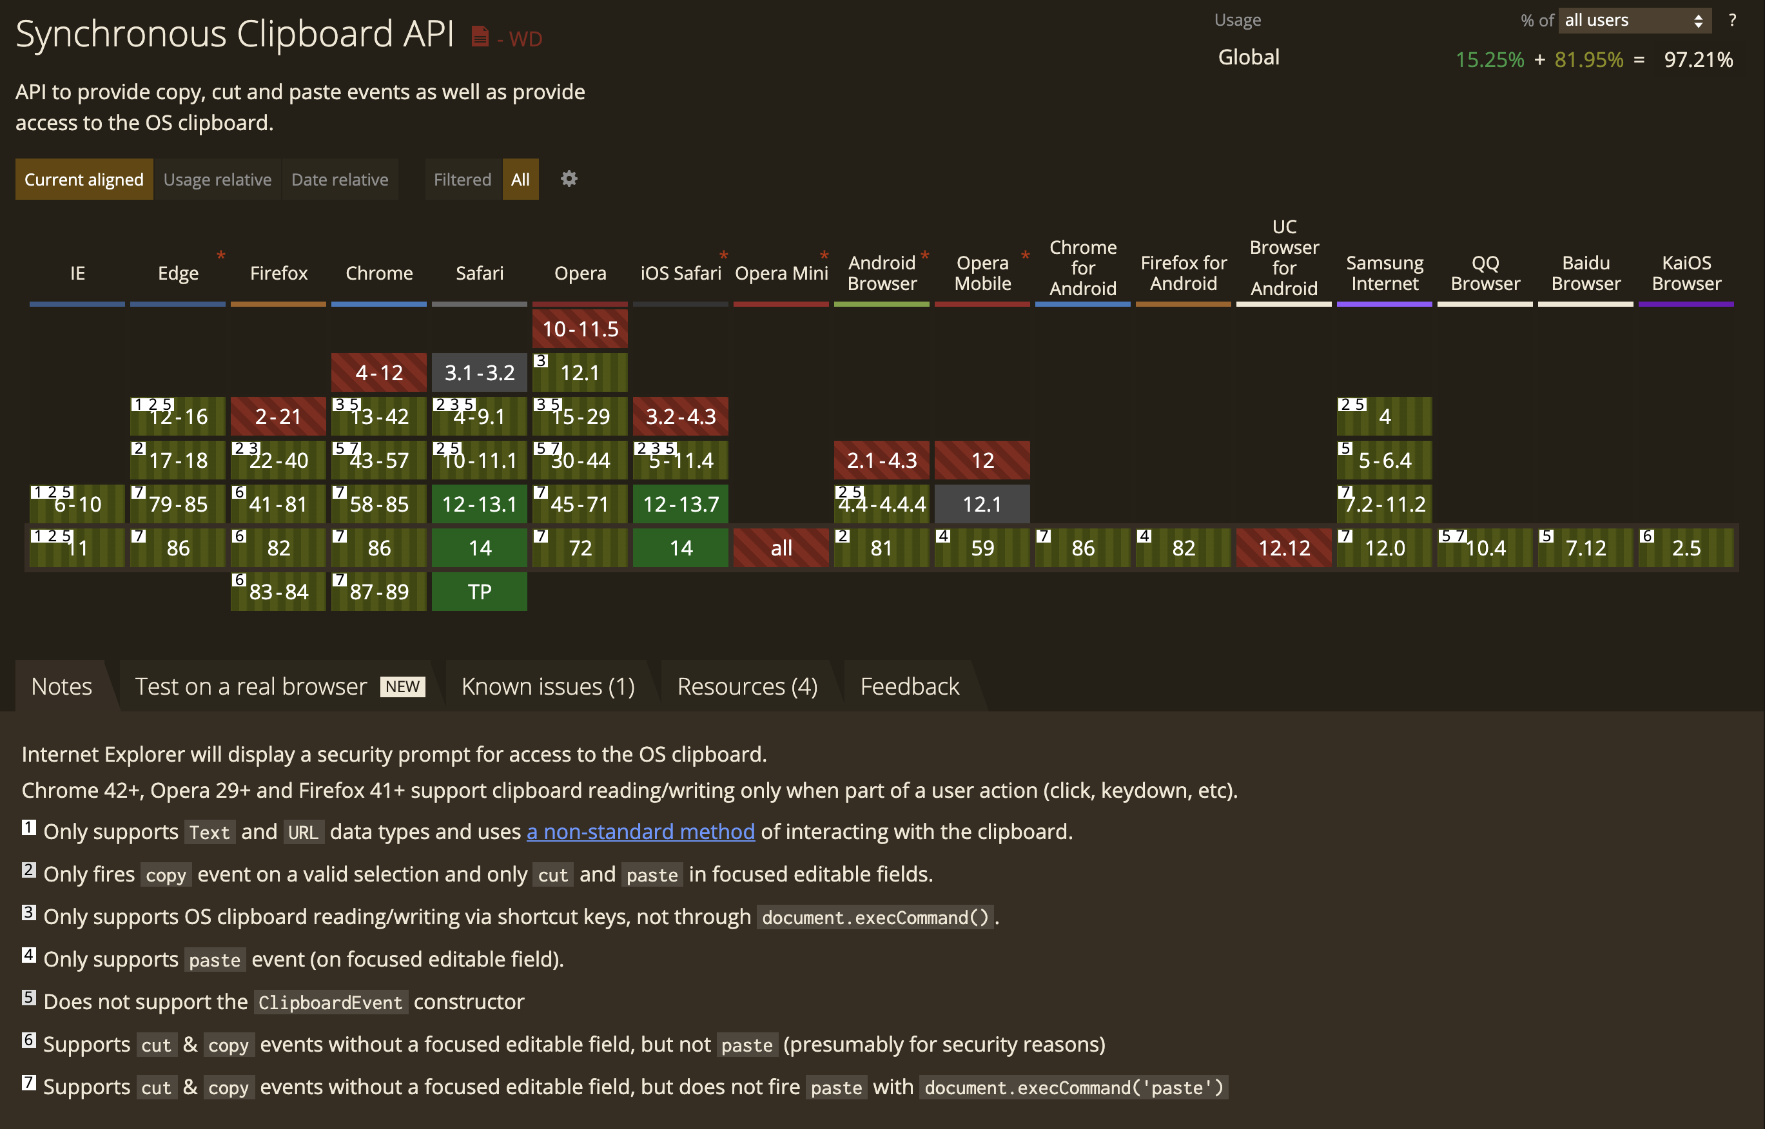Switch view to Date relative

point(340,180)
